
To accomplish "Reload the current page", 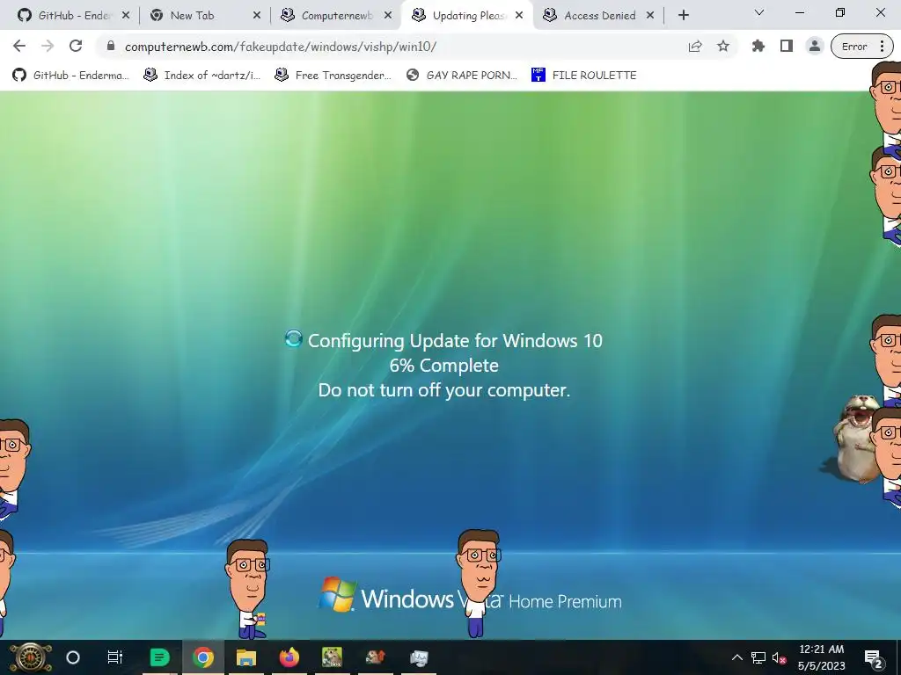I will pyautogui.click(x=76, y=46).
